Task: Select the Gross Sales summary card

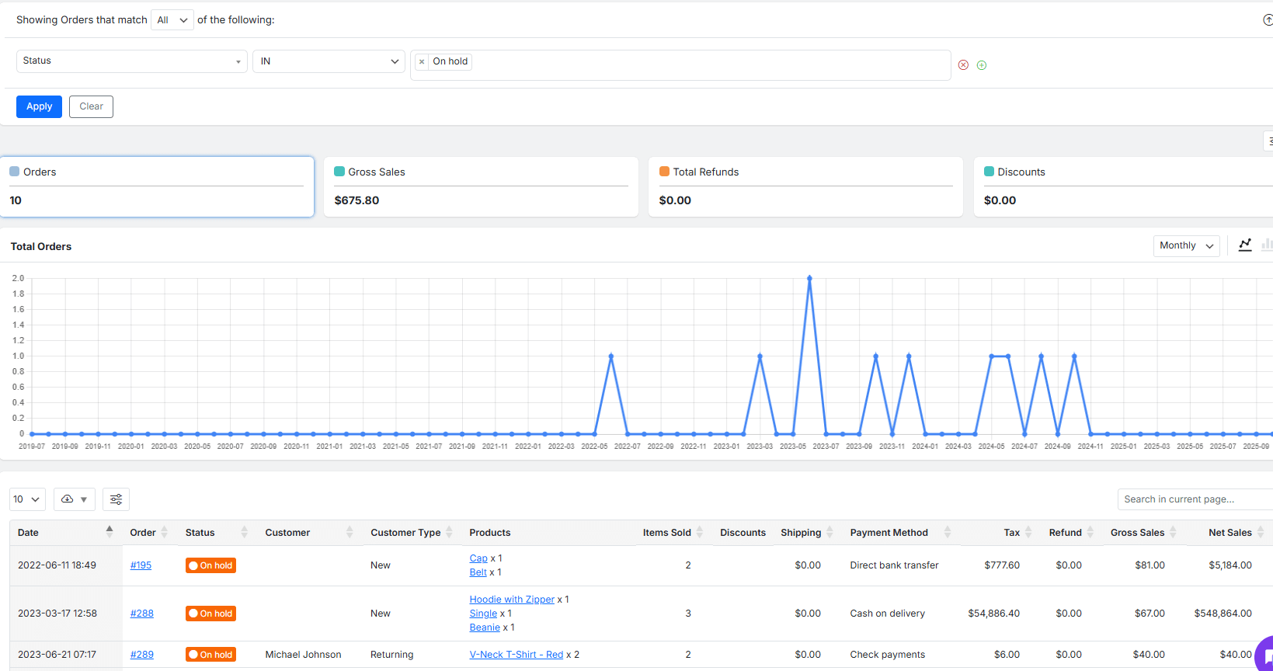Action: (480, 187)
